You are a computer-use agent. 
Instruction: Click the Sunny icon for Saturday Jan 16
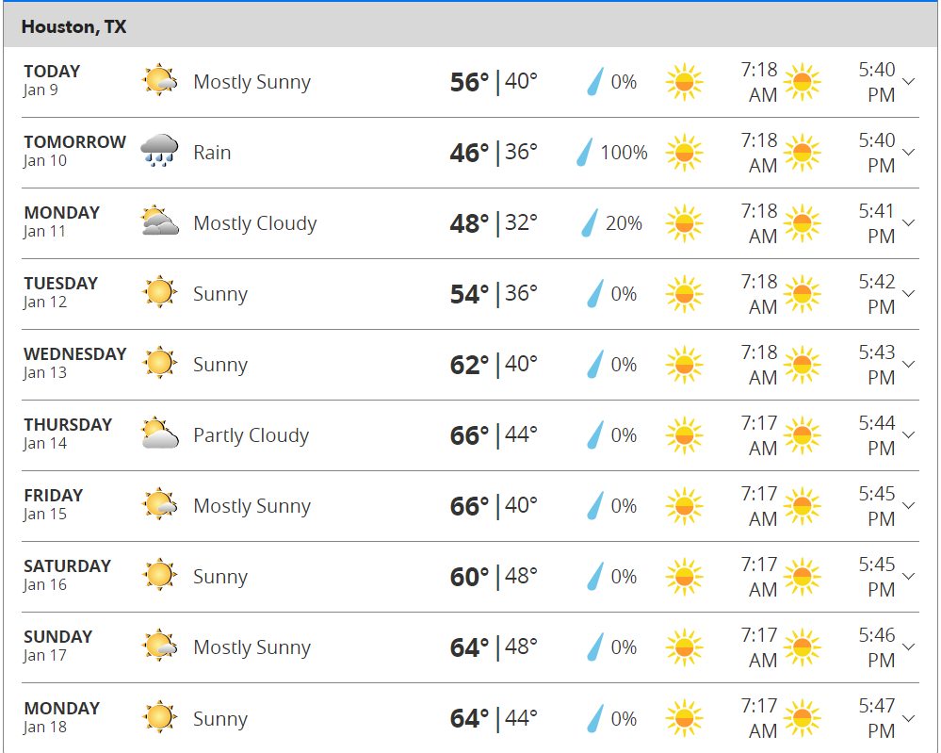(x=159, y=576)
